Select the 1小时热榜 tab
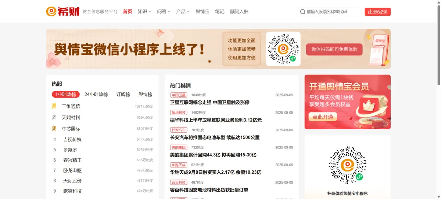 (x=66, y=94)
